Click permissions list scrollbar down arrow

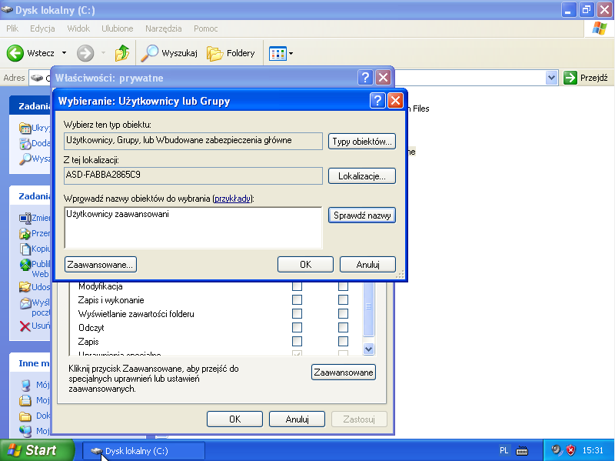tap(368, 348)
